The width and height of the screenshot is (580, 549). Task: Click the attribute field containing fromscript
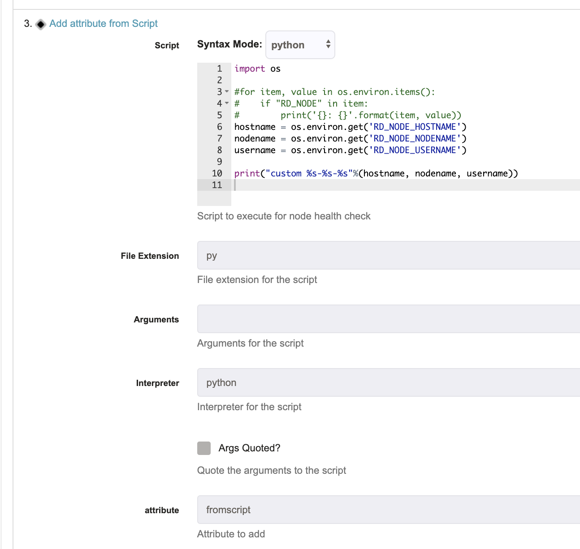pos(389,510)
